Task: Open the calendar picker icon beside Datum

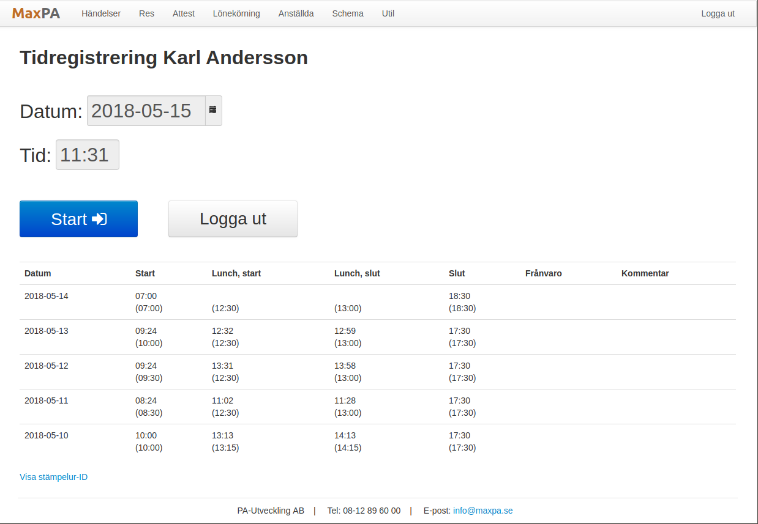Action: [x=213, y=111]
